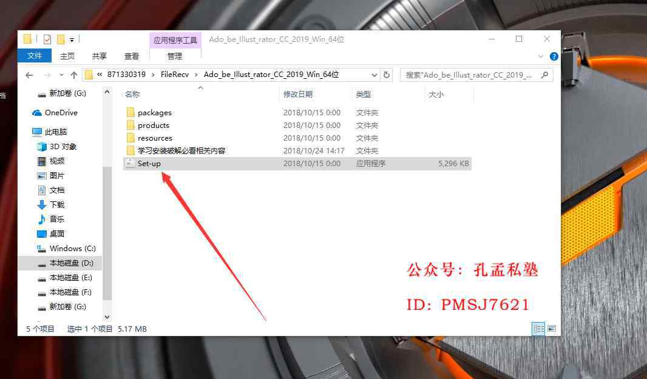Click the navigation pane scroll down arrow

(107, 317)
